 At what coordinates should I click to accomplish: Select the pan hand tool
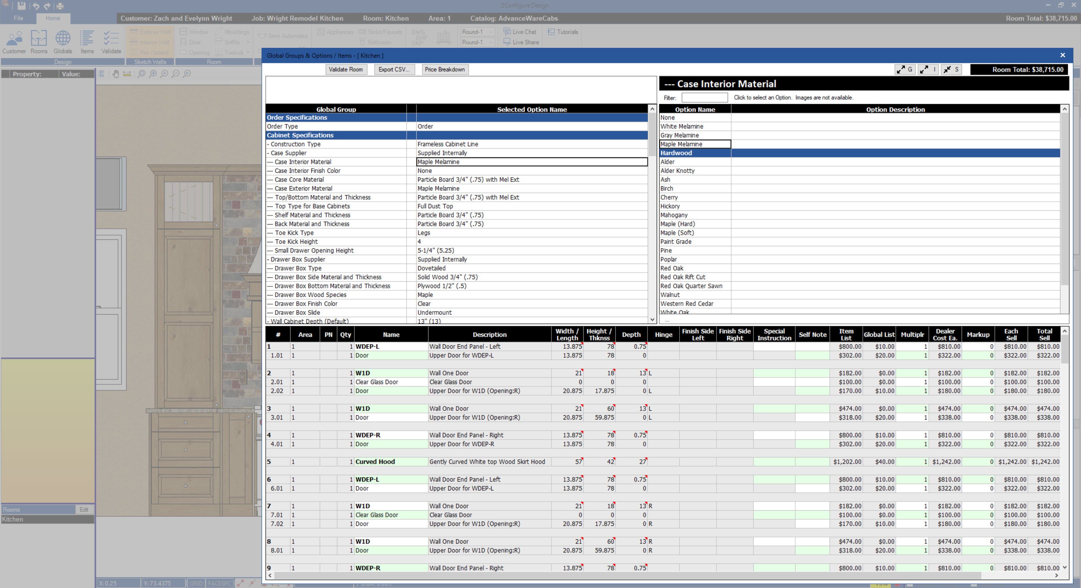tap(115, 74)
